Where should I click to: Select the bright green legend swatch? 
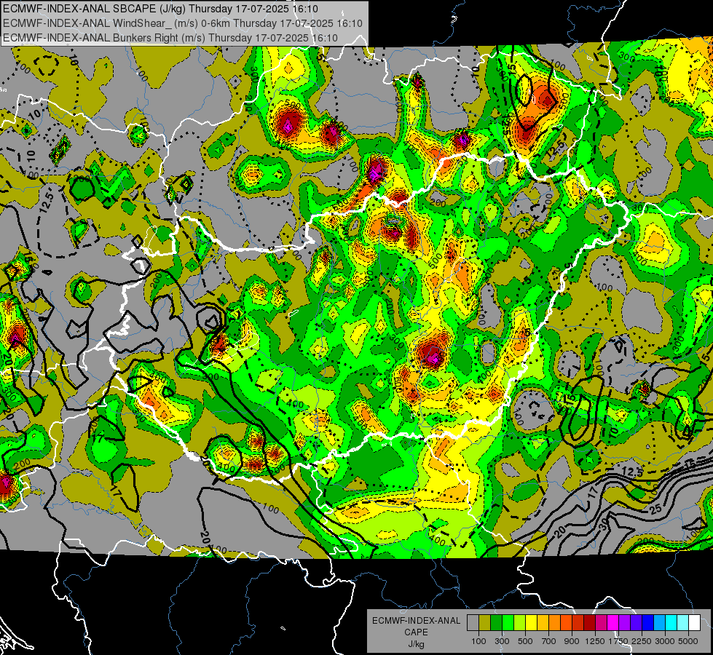point(508,623)
